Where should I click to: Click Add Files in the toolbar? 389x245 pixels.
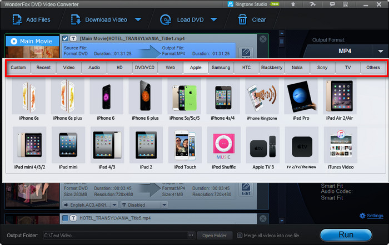pyautogui.click(x=31, y=19)
